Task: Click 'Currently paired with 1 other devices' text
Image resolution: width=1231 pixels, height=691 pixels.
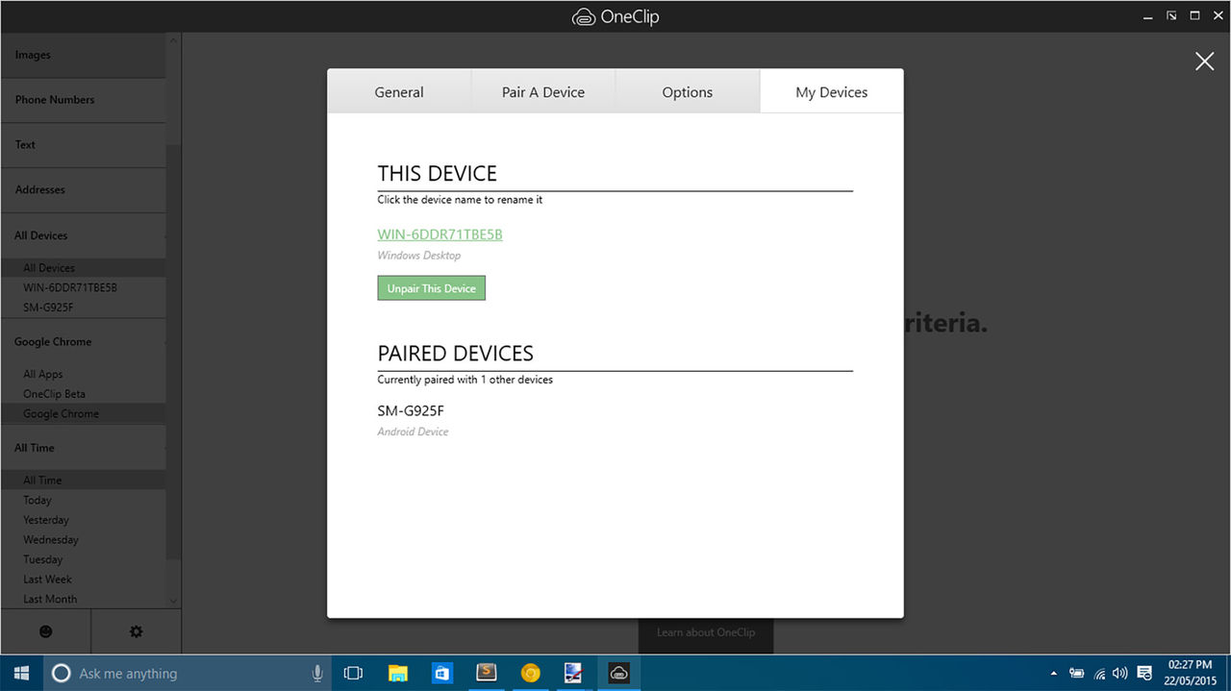Action: 465,380
